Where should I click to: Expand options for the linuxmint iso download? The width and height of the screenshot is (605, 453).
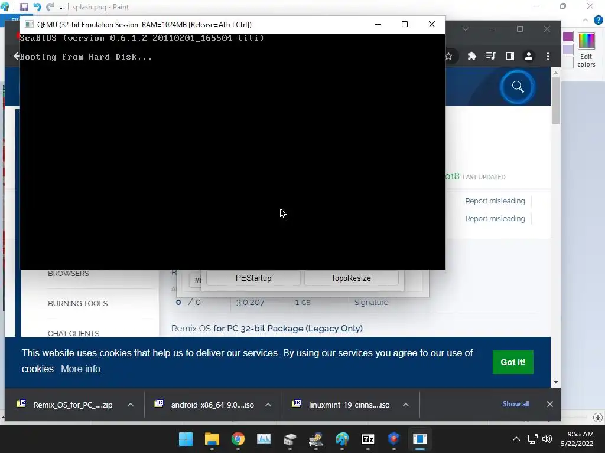405,405
